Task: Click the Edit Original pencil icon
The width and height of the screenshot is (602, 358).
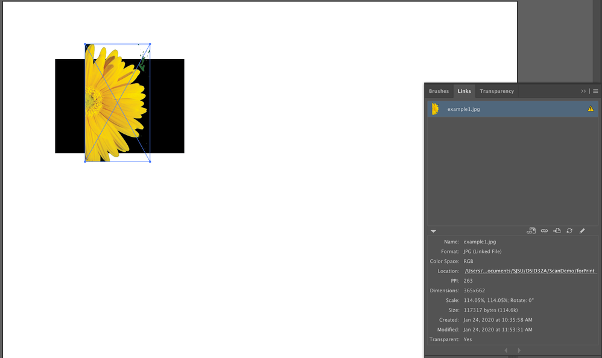Action: (x=582, y=231)
